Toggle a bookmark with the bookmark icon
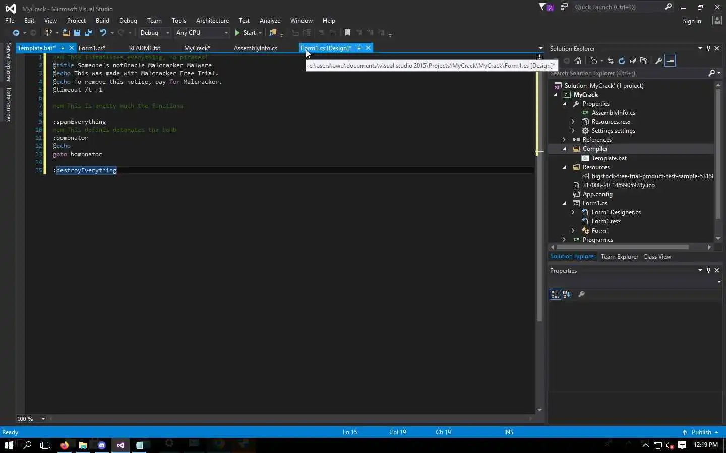 [347, 33]
